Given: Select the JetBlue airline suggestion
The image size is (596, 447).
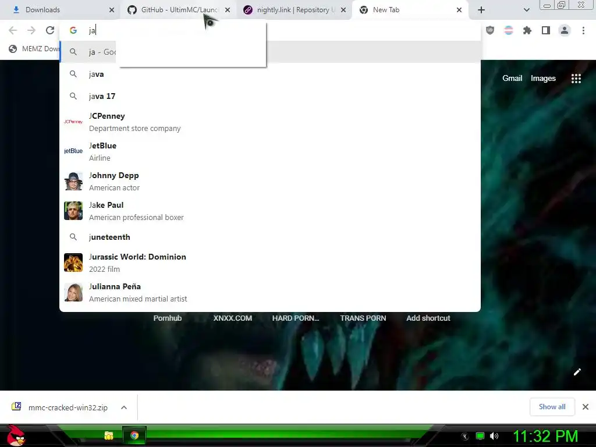Looking at the screenshot, I should (x=270, y=152).
